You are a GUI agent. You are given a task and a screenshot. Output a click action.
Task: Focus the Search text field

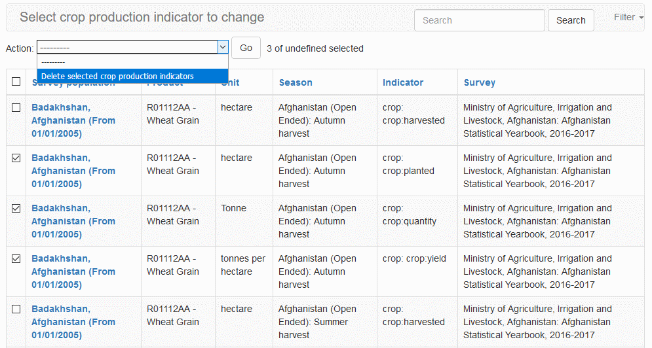[x=479, y=20]
